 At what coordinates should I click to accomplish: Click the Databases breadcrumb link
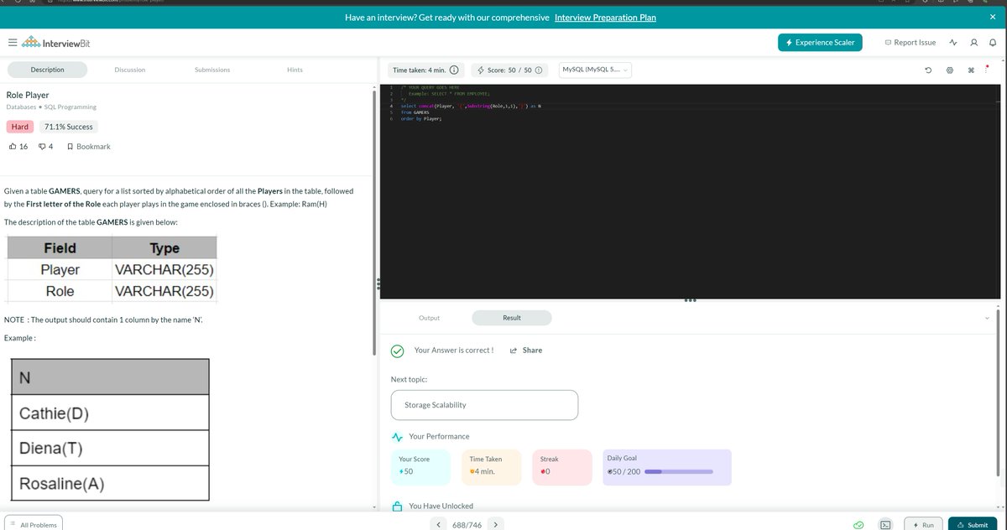[21, 107]
